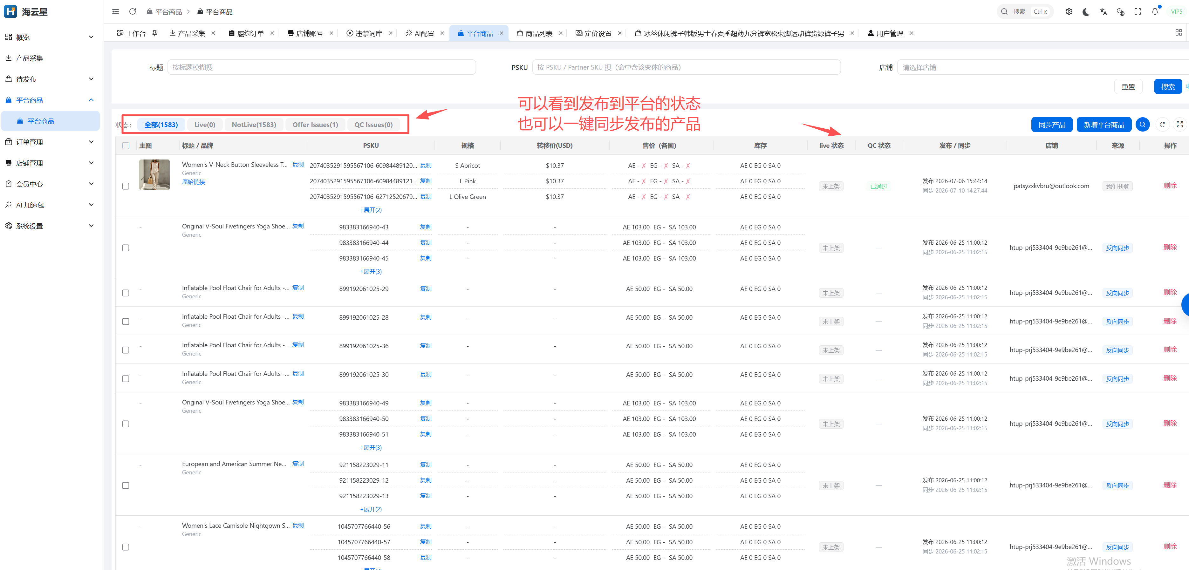Open the 店铺 select dropdown
The height and width of the screenshot is (570, 1189).
[x=1043, y=67]
